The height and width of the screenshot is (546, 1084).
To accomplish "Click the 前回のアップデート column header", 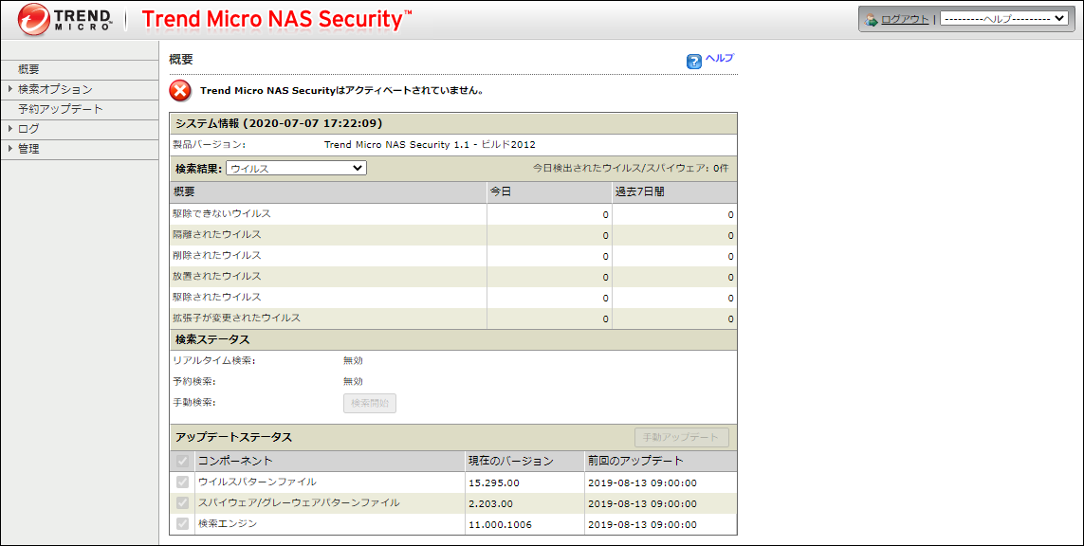I will (x=636, y=461).
